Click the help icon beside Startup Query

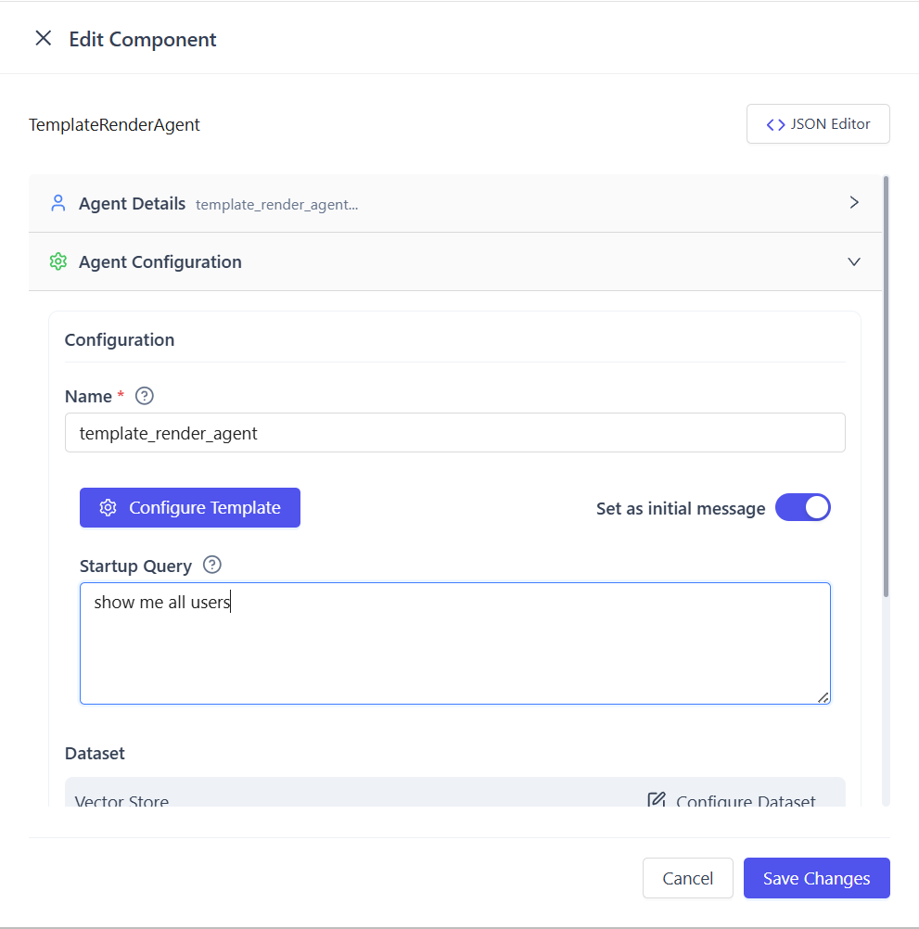212,565
